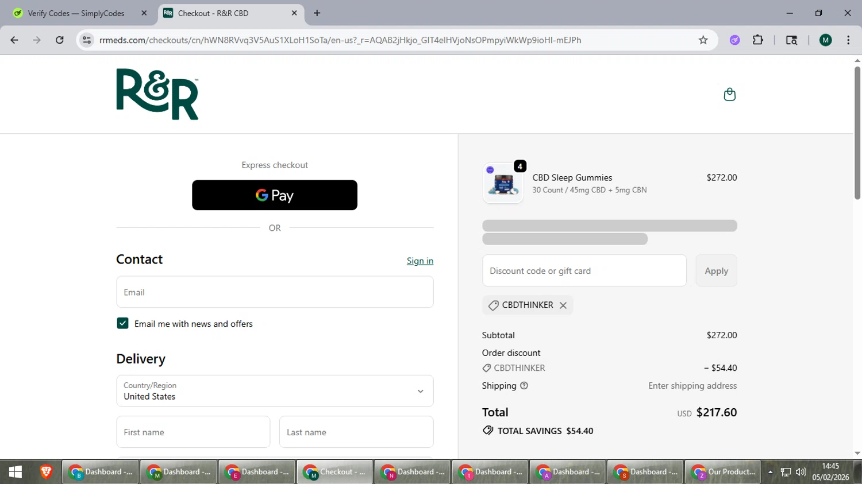Screen dimensions: 862x484
Task: Remove the CBDTHINKER discount code tag
Action: (x=563, y=305)
